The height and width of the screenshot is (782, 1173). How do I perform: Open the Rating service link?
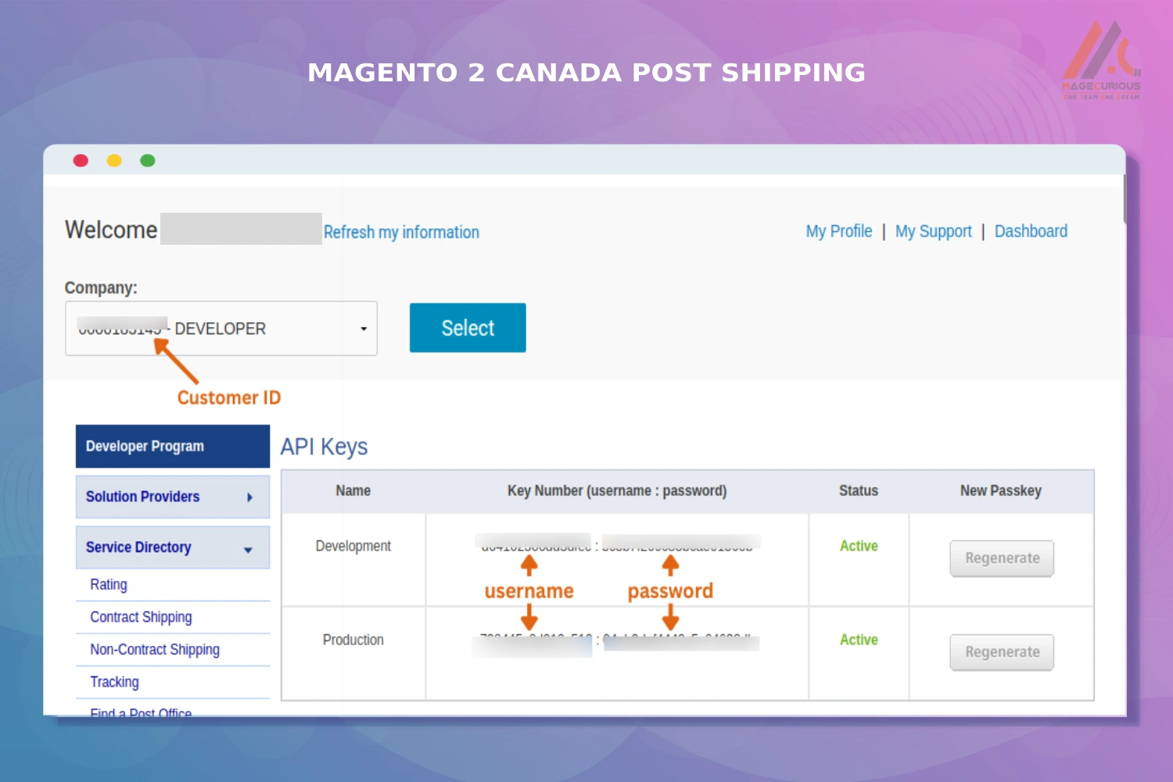point(109,585)
